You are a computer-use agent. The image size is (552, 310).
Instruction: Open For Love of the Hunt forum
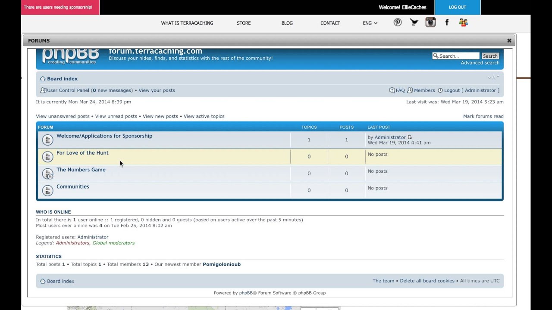(x=82, y=153)
